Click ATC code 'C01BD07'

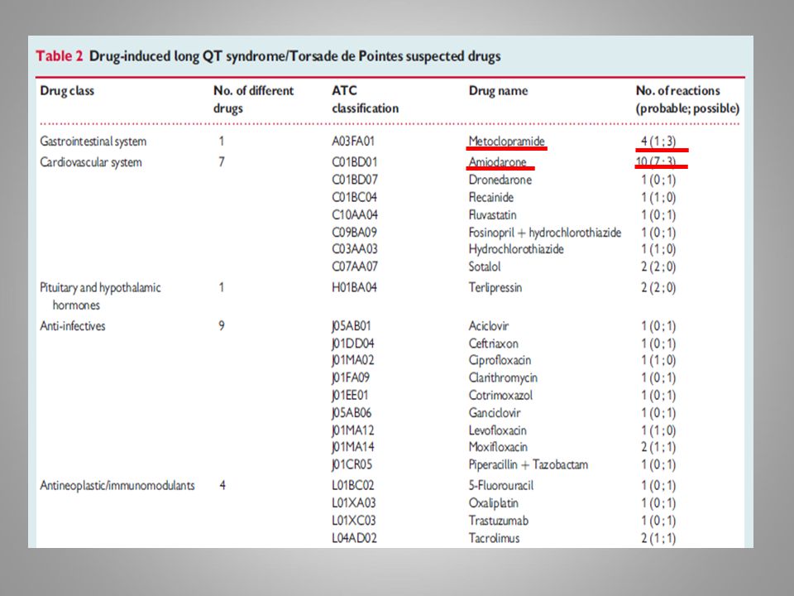(355, 180)
